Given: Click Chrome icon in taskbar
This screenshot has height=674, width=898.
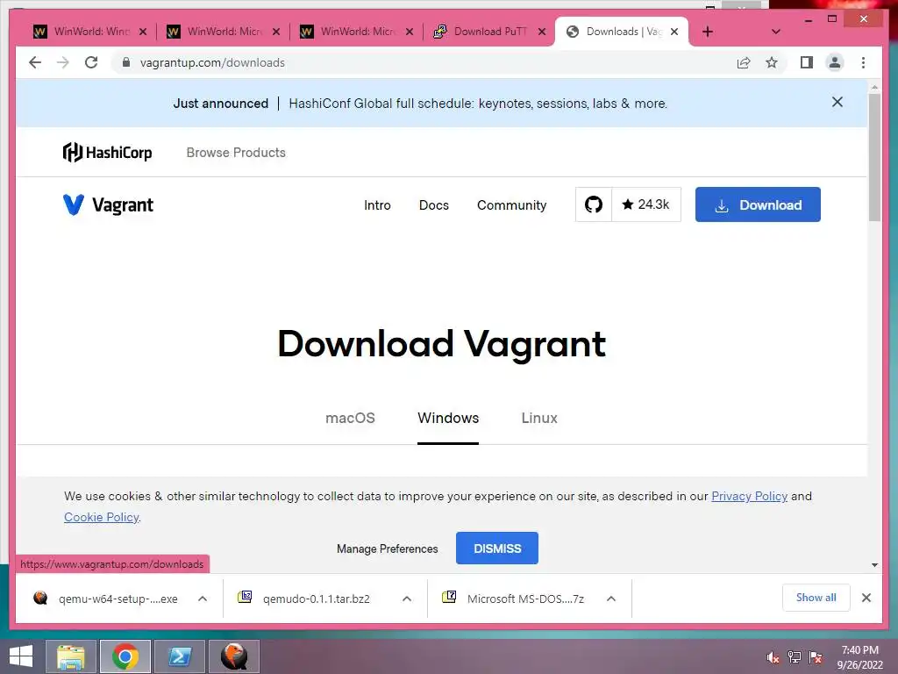Looking at the screenshot, I should point(125,656).
